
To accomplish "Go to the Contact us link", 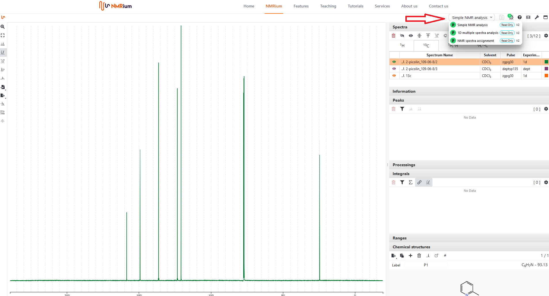I will (438, 6).
